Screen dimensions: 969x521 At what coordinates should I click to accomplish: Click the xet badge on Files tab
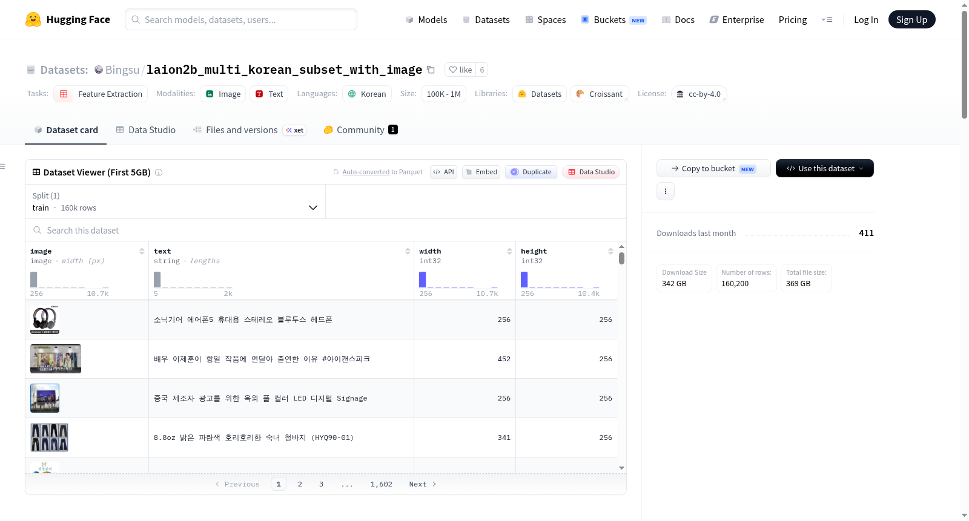coord(295,130)
